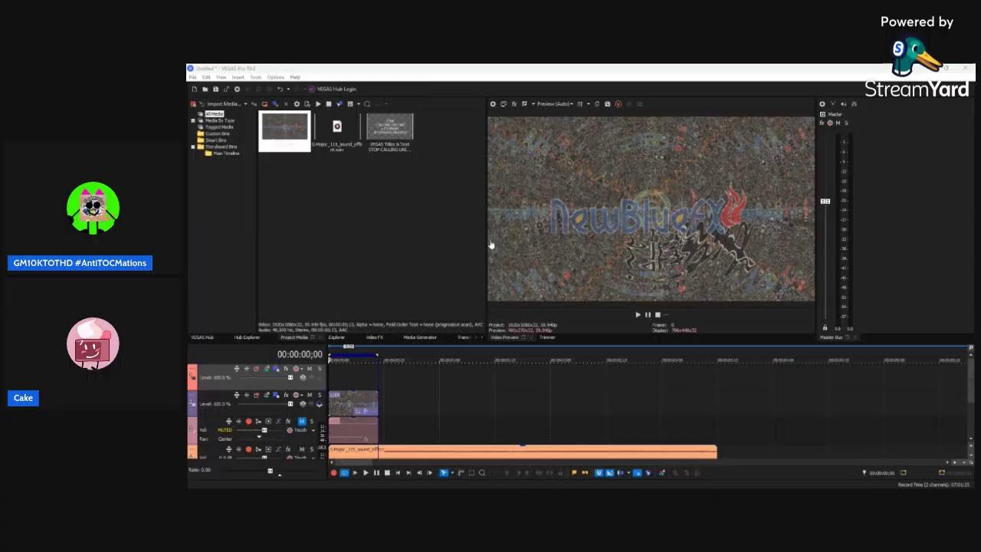Arm audio track 3 for record
The image size is (981, 552).
coord(248,422)
